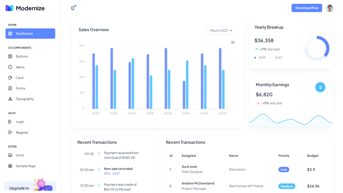
Task: Click the Monthly Earnings down-arrow icon
Action: tap(258, 103)
